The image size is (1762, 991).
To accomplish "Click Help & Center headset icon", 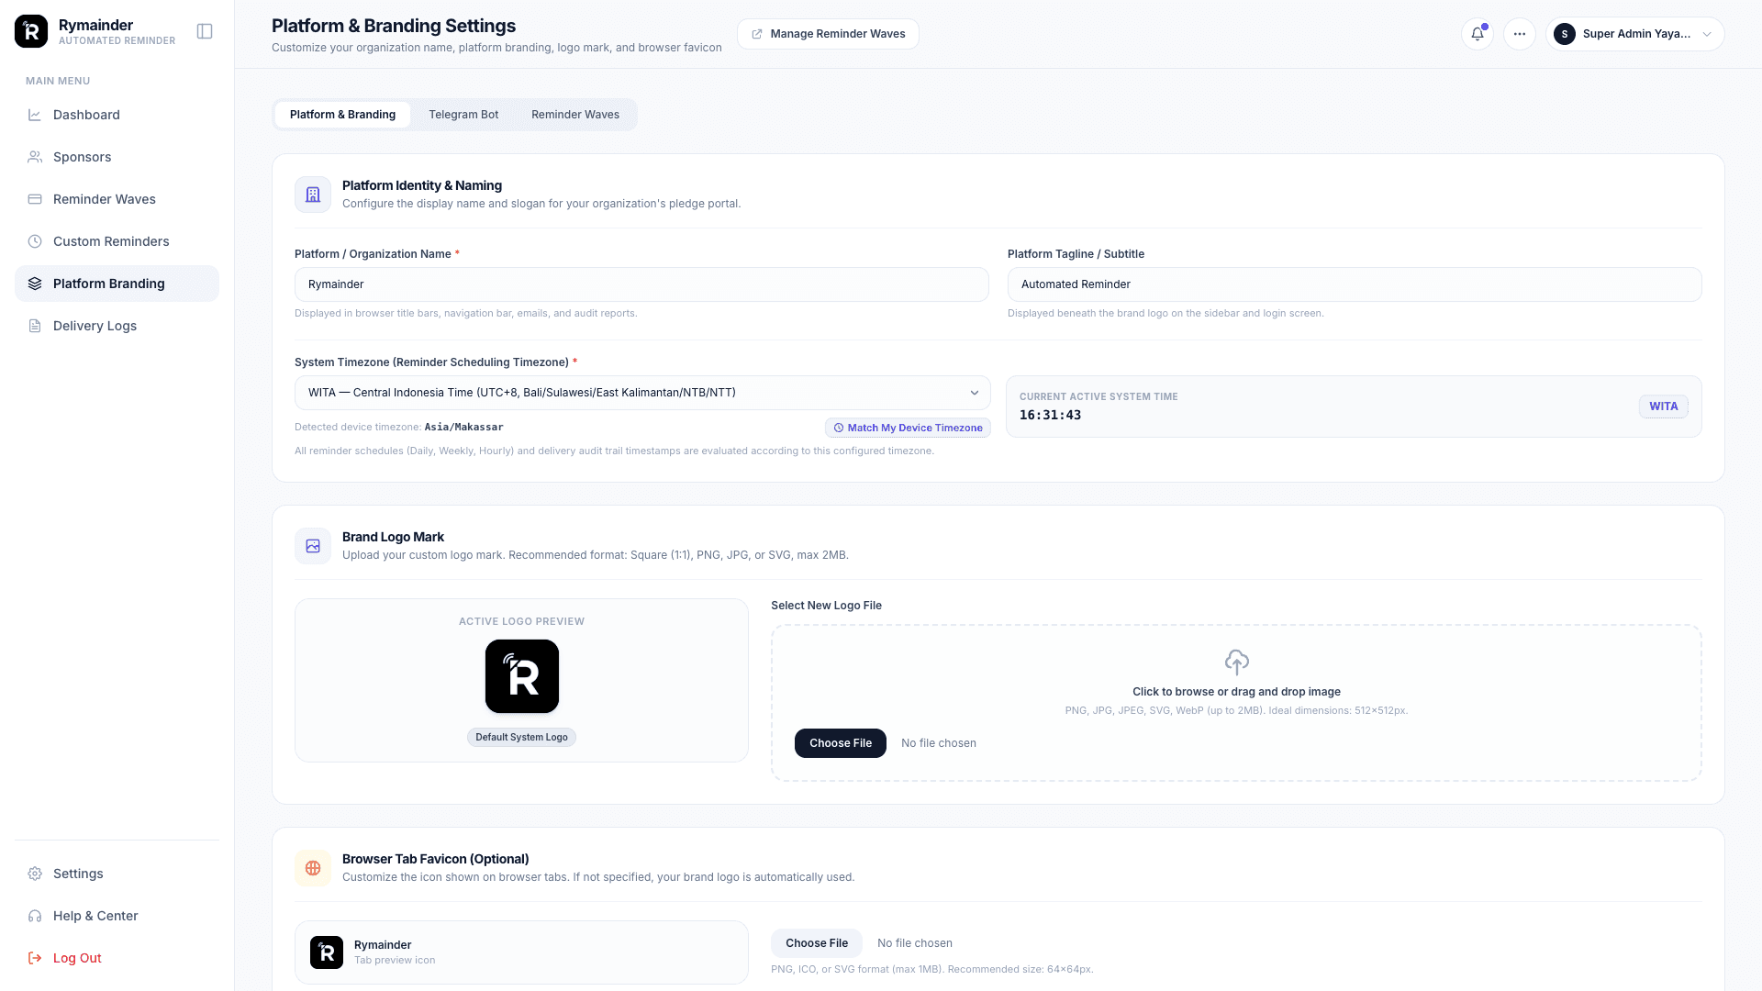I will pos(35,916).
